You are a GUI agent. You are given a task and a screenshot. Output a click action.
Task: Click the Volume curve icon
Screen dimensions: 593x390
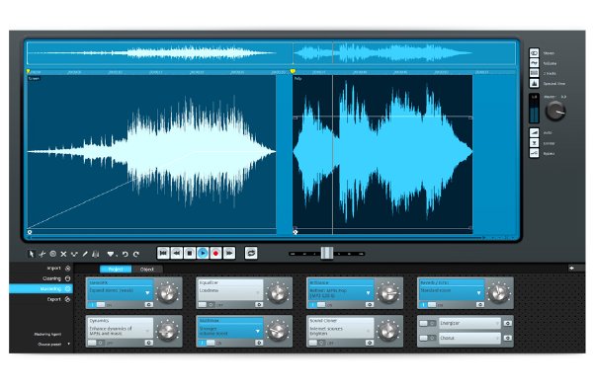[x=534, y=63]
